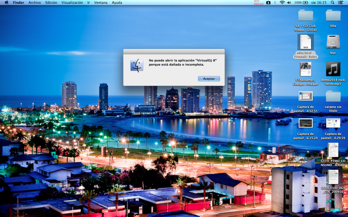Click the Finder face icon in the dialog

137,66
